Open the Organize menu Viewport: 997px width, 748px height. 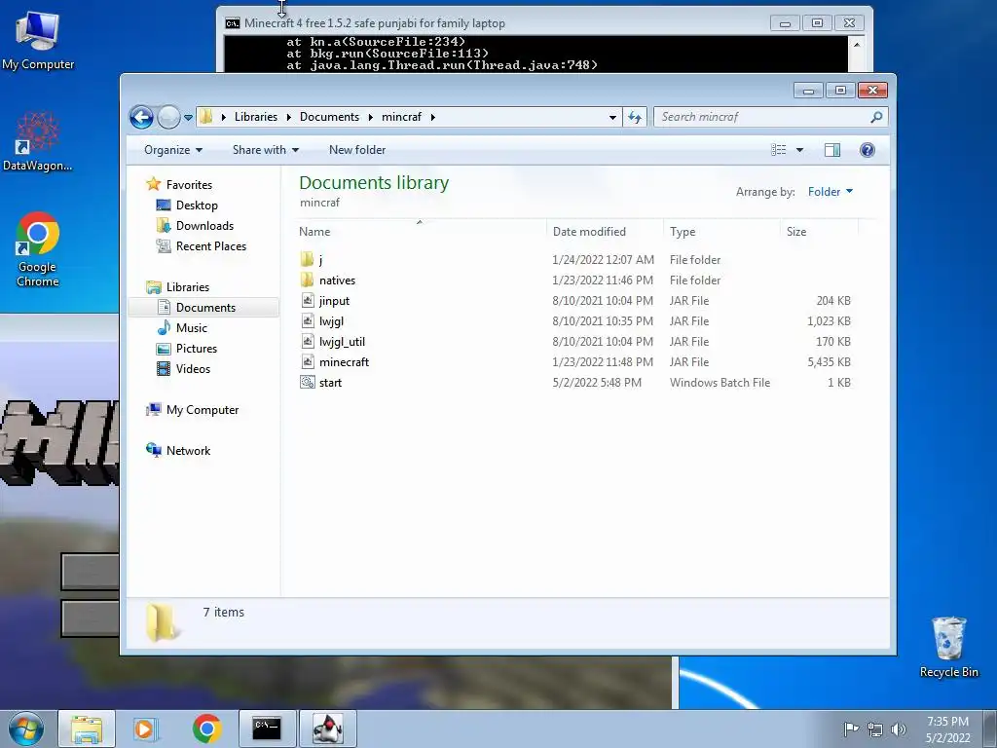tap(173, 150)
